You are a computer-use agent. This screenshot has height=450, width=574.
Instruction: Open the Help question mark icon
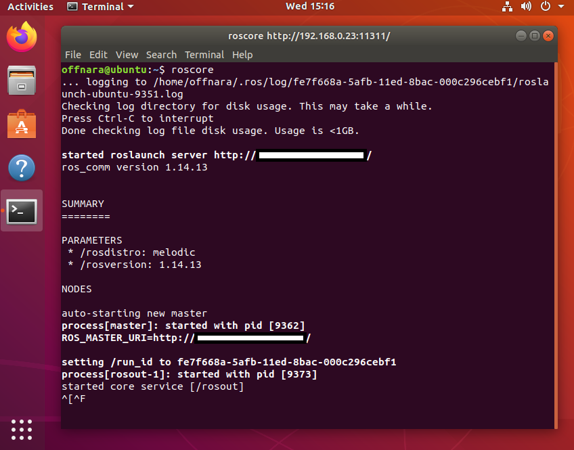(x=21, y=167)
